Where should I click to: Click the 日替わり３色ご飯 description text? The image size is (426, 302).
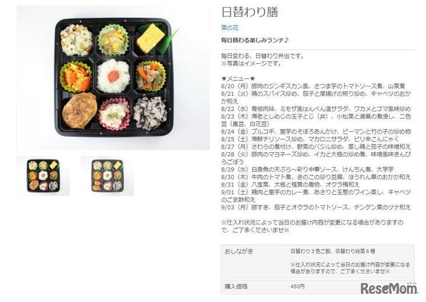(x=333, y=251)
